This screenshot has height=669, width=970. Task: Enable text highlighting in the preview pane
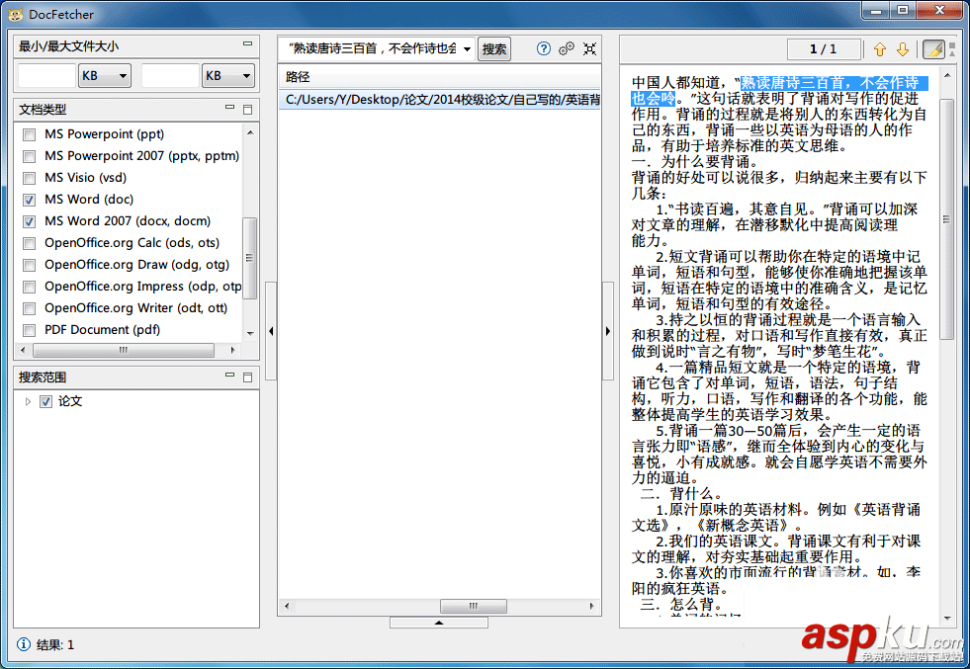point(933,48)
